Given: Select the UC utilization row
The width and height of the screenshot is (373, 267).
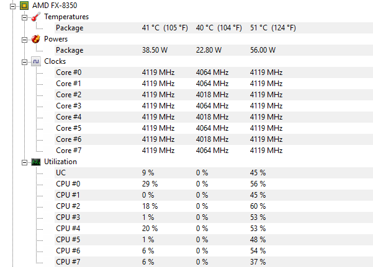Looking at the screenshot, I should 213,173.
